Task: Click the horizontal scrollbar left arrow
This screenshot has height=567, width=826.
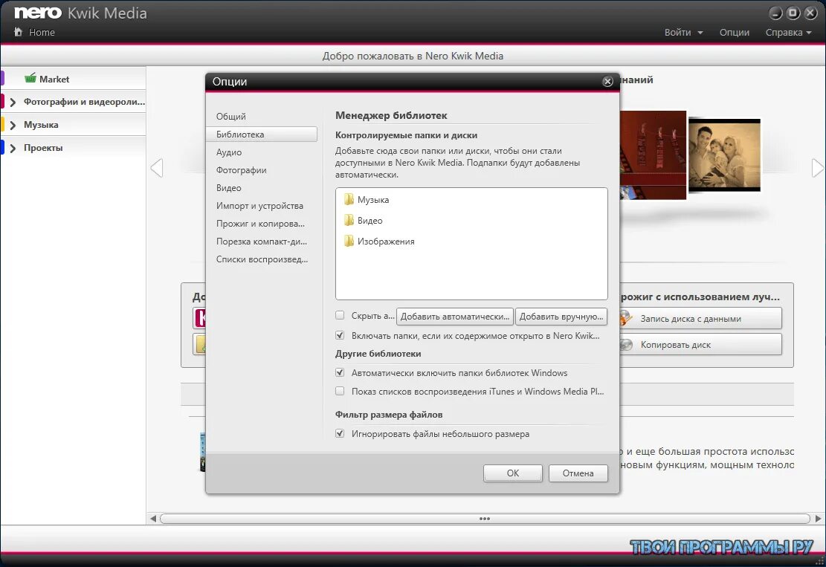Action: [x=152, y=519]
